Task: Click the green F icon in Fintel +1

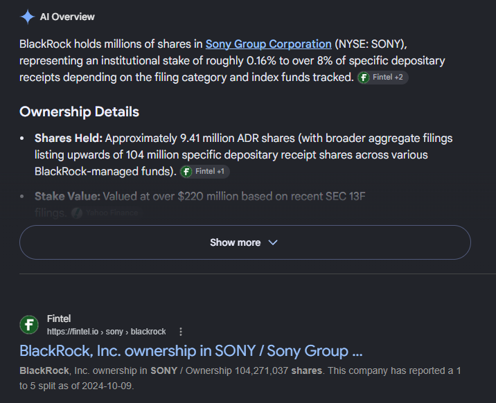Action: point(186,172)
